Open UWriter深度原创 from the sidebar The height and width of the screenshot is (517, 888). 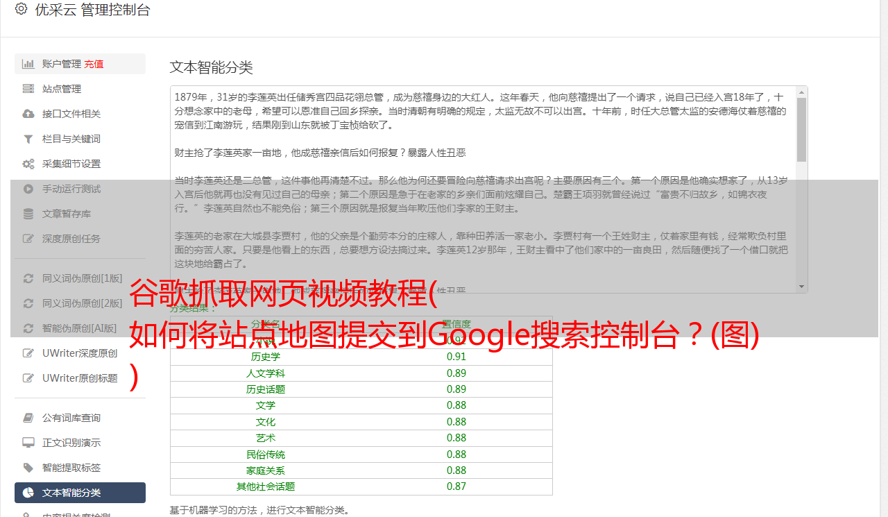click(x=80, y=353)
